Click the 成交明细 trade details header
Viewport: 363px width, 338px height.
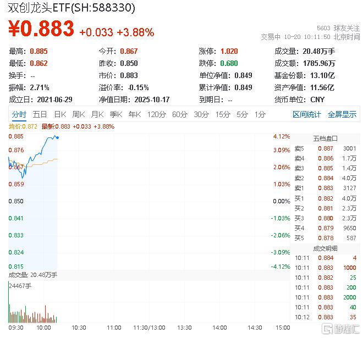click(324, 248)
